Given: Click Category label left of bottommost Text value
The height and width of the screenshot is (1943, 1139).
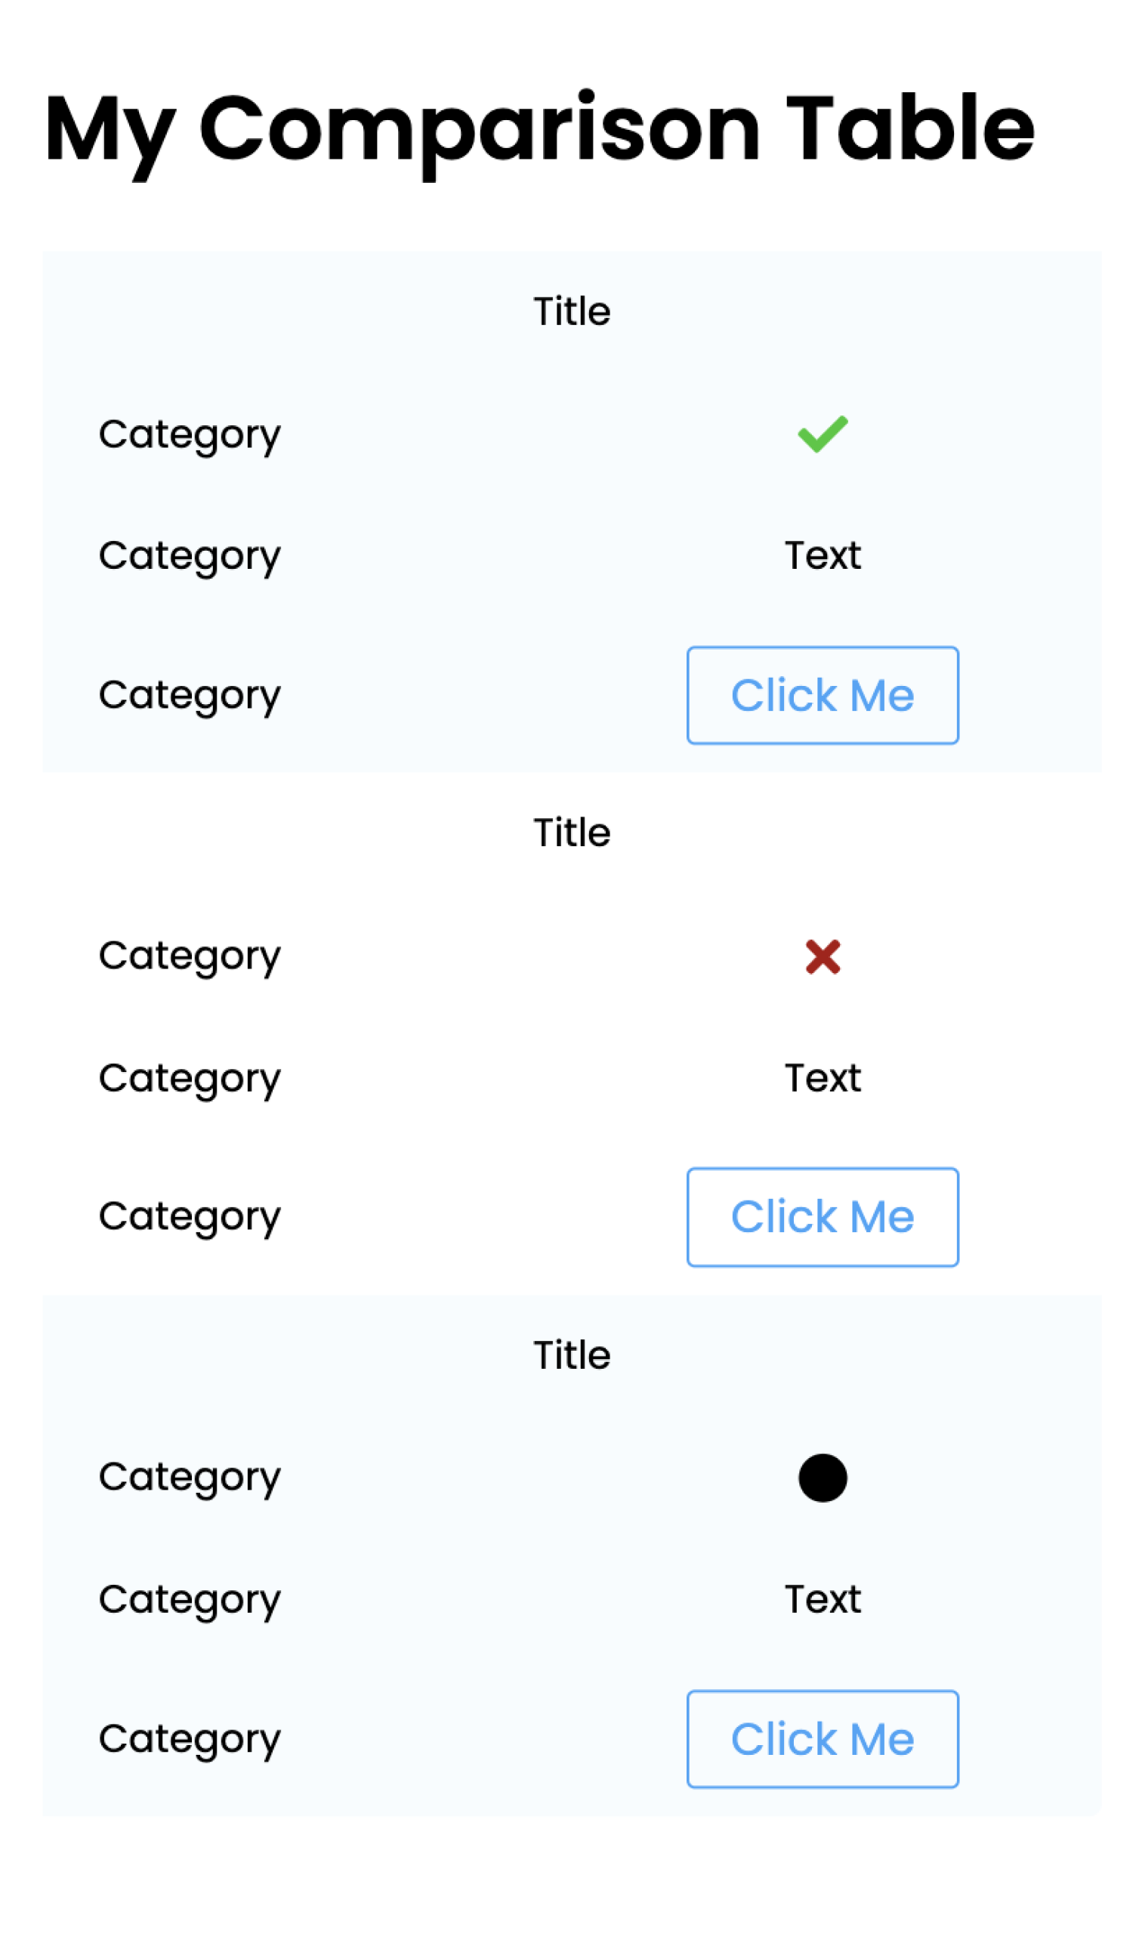Looking at the screenshot, I should pyautogui.click(x=190, y=1601).
